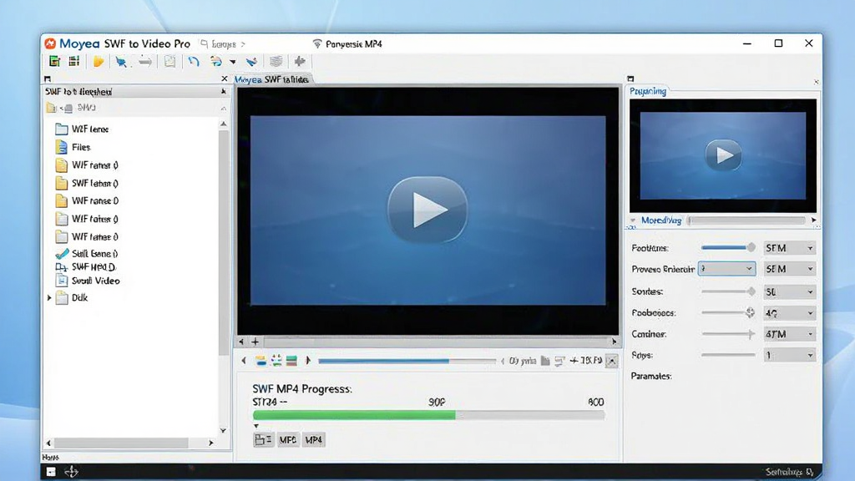Click the document page toolbar icon

170,62
